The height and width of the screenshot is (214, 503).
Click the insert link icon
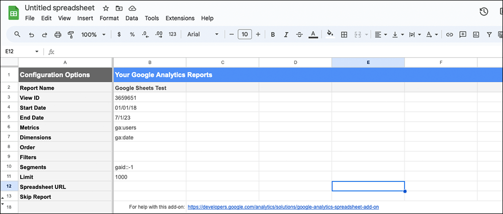coord(450,35)
